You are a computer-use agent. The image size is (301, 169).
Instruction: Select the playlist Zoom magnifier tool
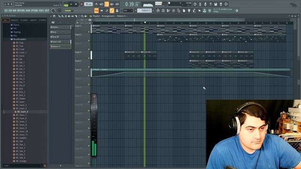click(82, 16)
